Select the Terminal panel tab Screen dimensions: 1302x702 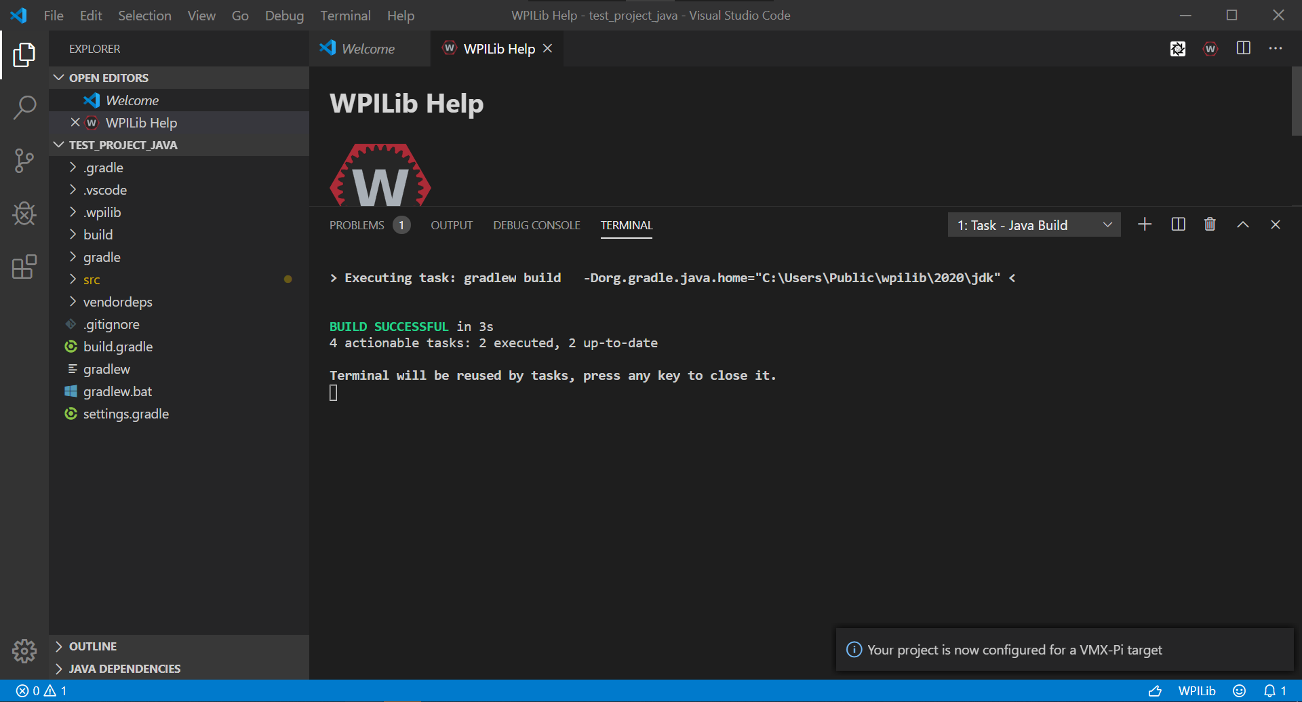627,225
